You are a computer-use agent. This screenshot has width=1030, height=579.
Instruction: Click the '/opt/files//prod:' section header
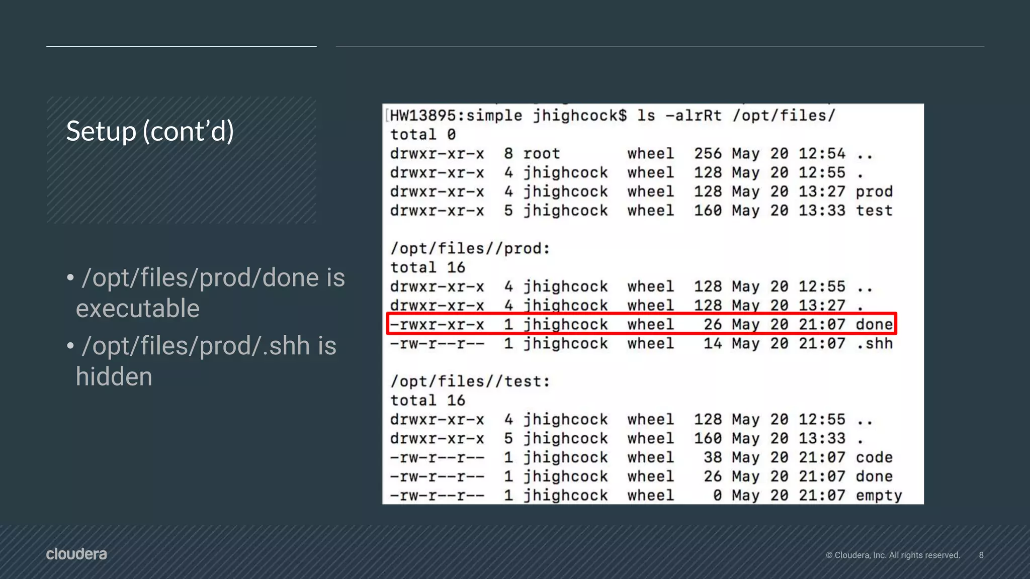(470, 249)
